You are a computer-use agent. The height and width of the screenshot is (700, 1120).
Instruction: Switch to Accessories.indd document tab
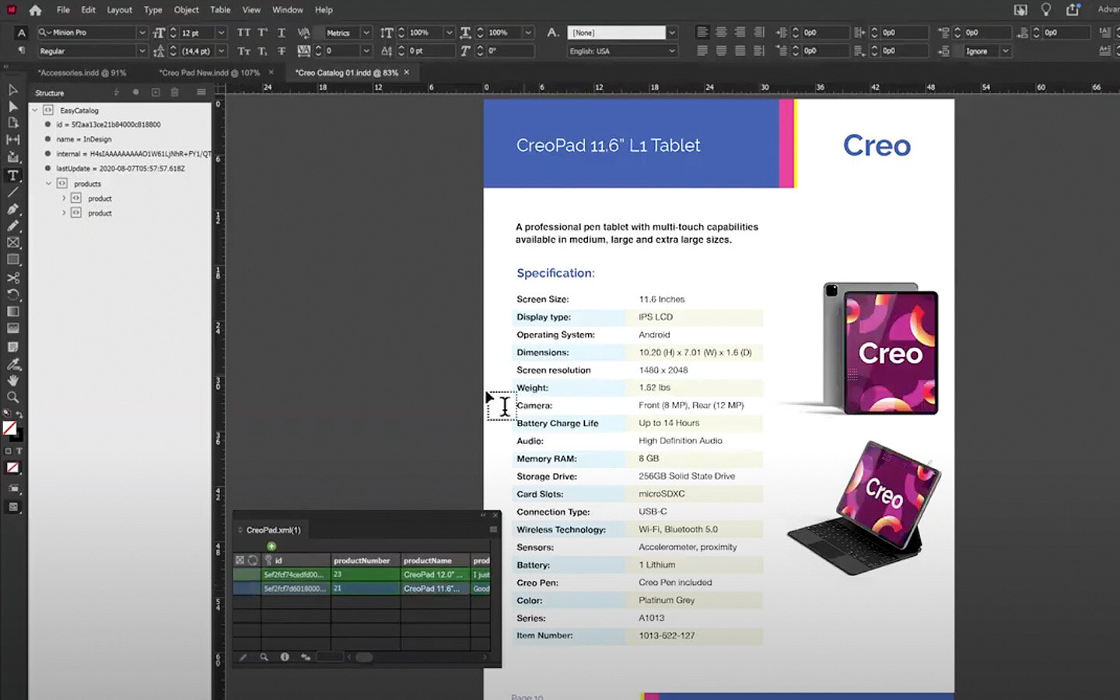82,72
